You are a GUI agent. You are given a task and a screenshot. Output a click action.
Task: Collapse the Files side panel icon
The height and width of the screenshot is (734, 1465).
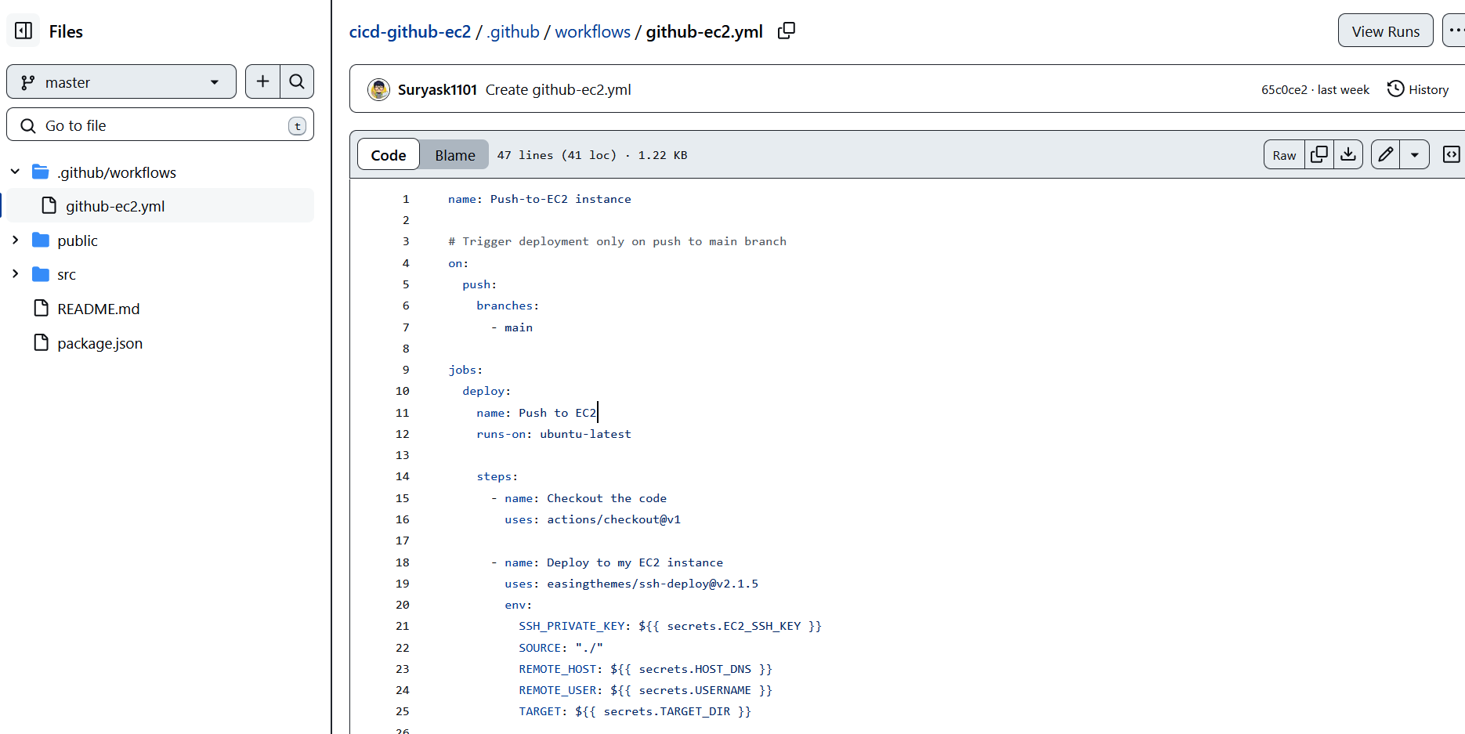24,31
